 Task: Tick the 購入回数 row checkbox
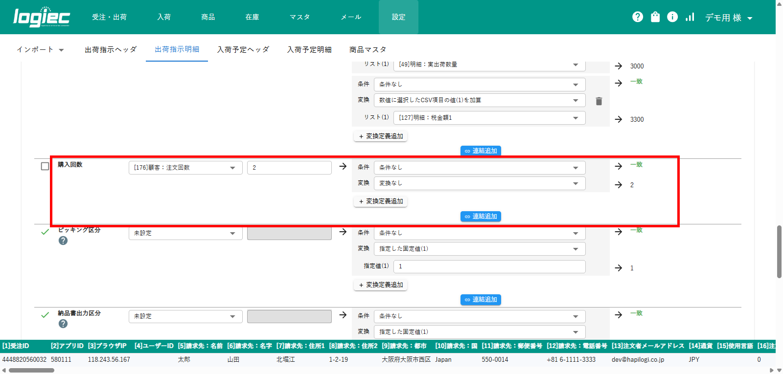[x=45, y=166]
